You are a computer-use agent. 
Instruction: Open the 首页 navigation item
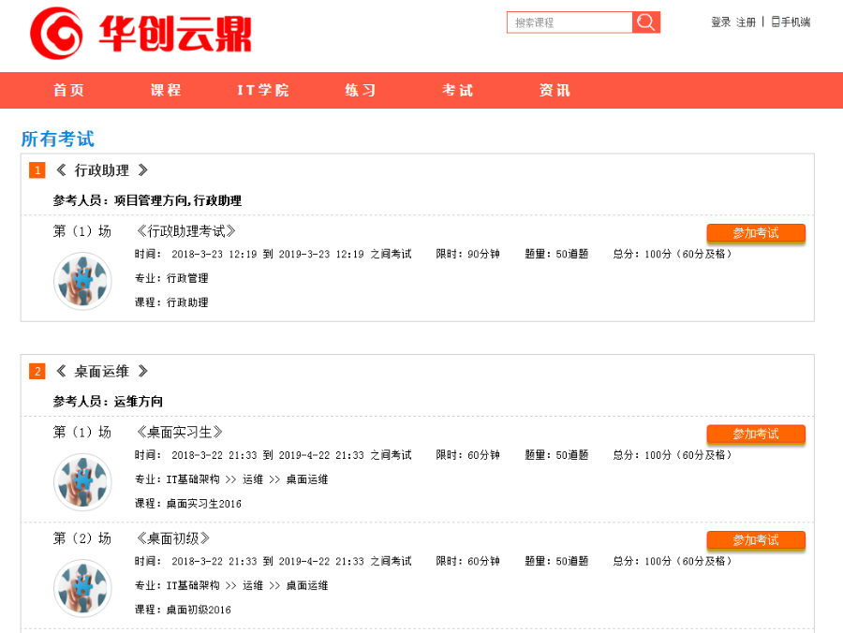point(70,90)
